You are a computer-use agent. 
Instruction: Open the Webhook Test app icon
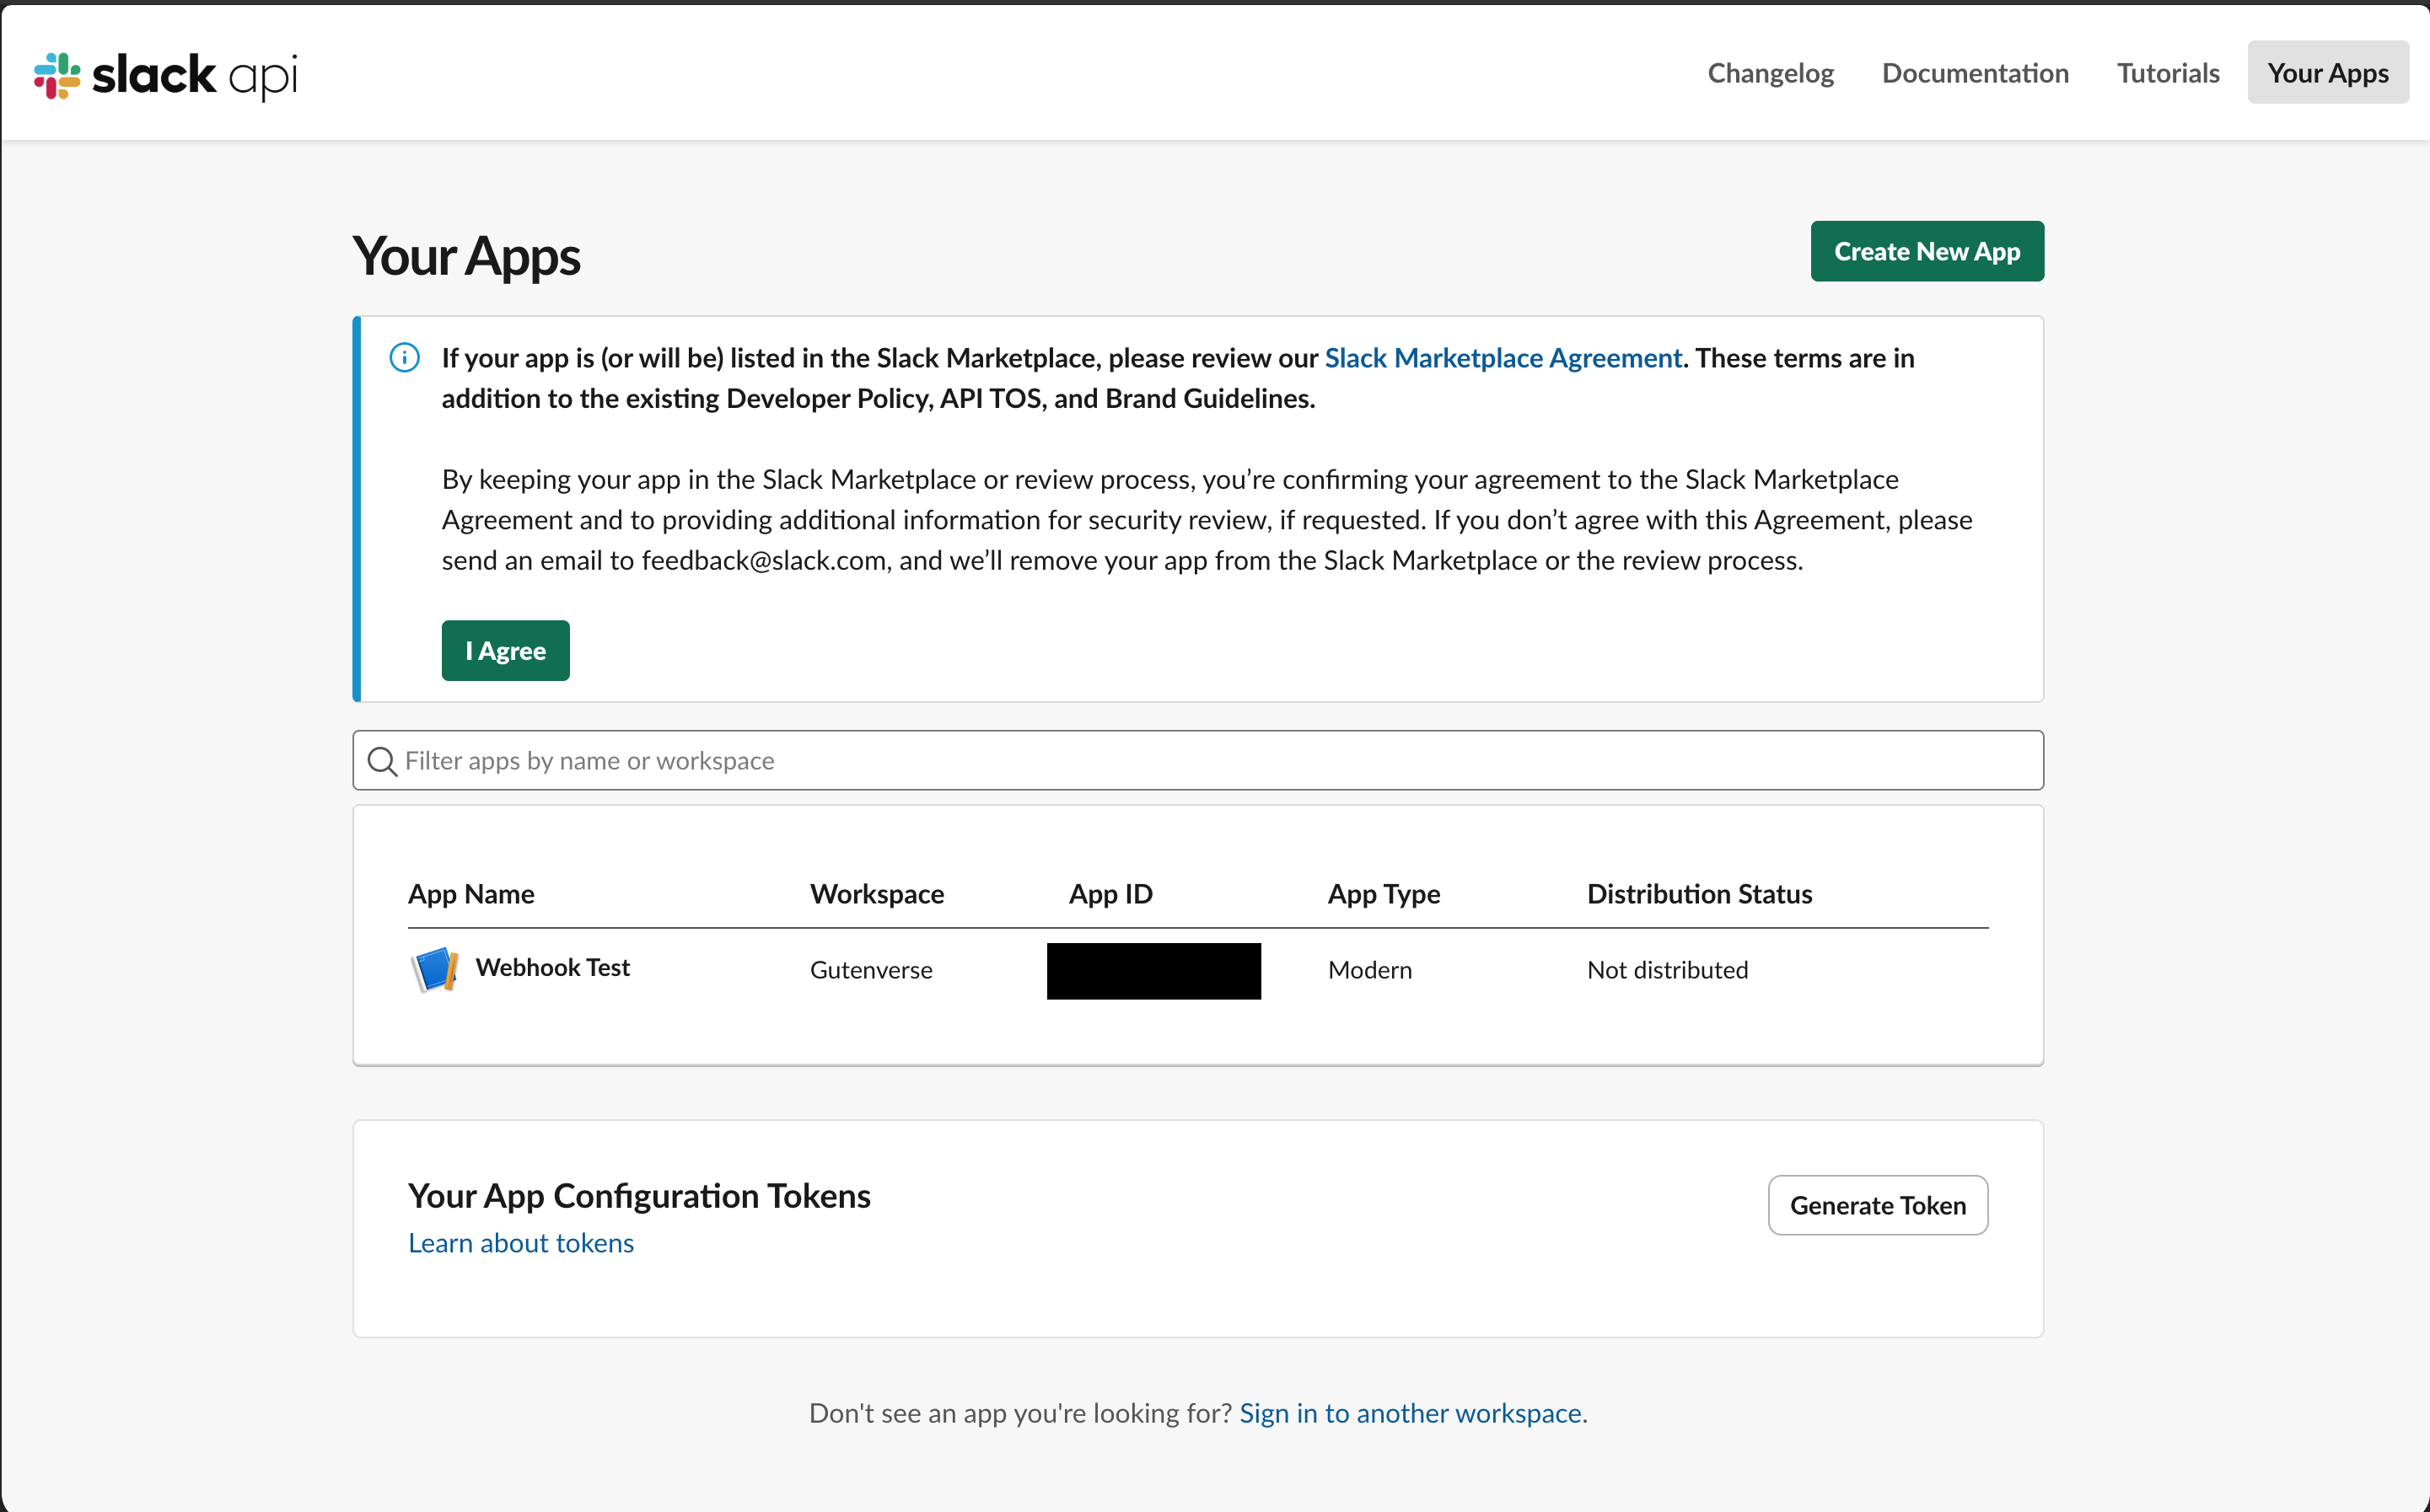(435, 969)
